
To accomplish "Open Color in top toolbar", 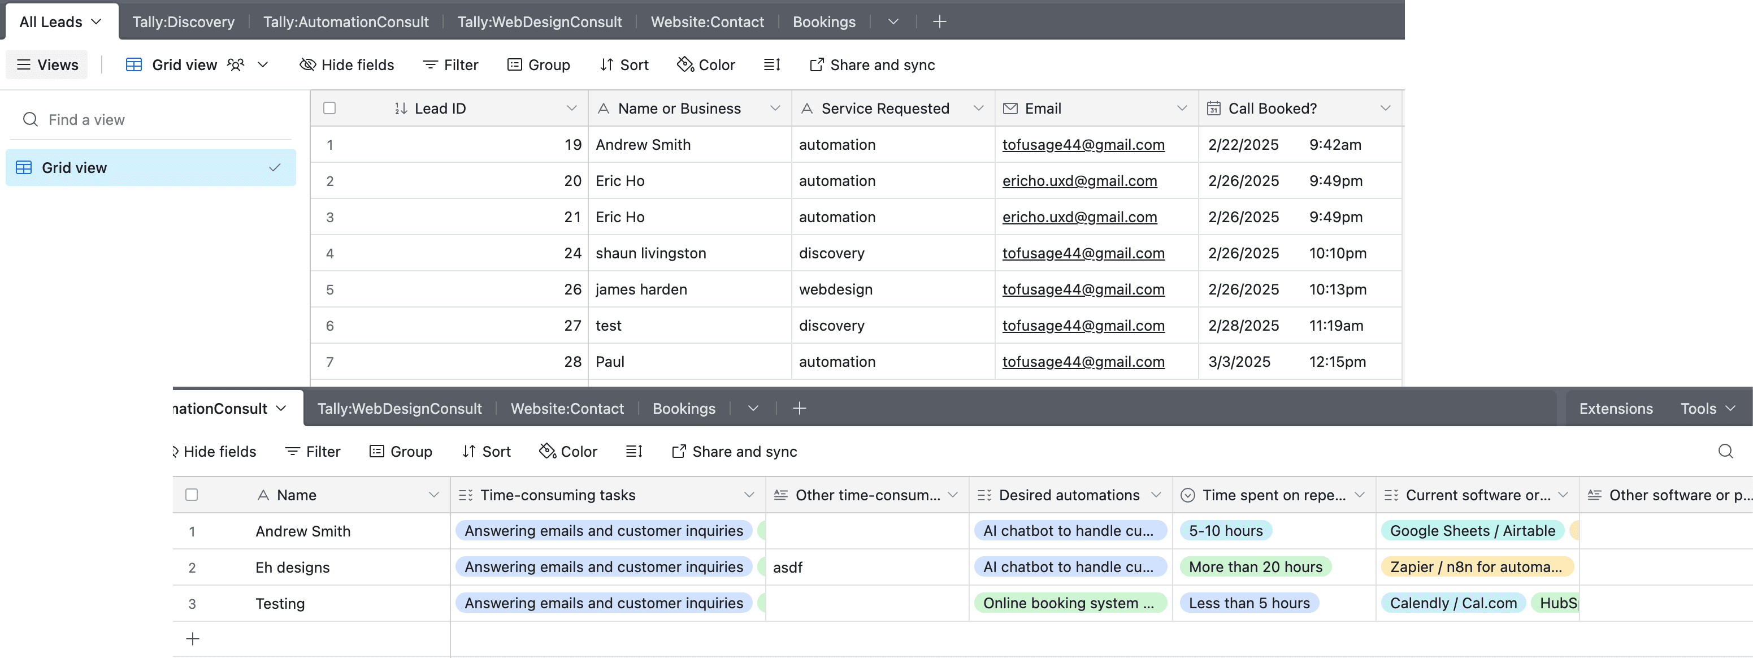I will click(706, 64).
